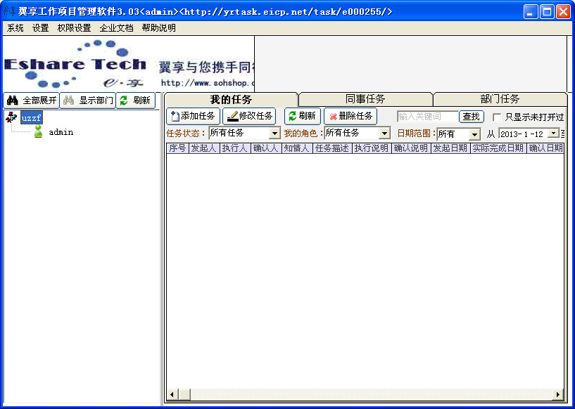Open the 企业文档 menu
This screenshot has height=409, width=575.
(116, 28)
